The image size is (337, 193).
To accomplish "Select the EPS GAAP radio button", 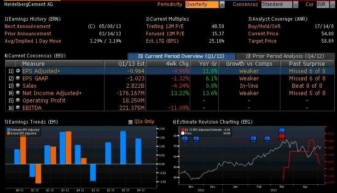I will (18, 78).
